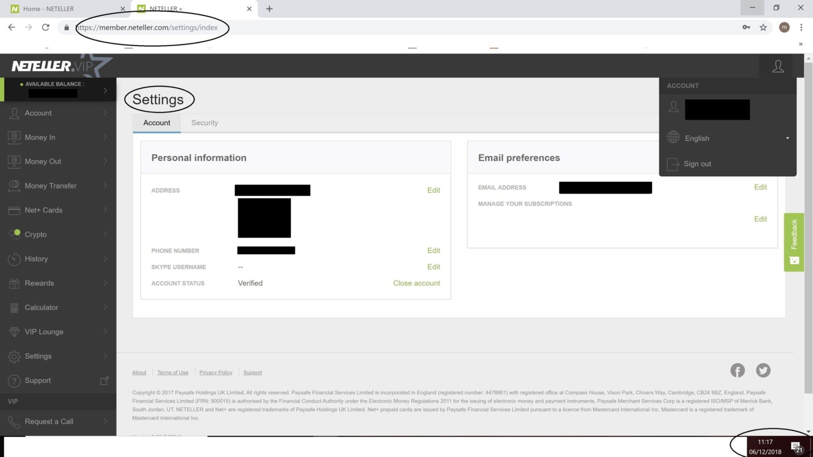
Task: Open the NETELLER Facebook page icon
Action: point(737,370)
